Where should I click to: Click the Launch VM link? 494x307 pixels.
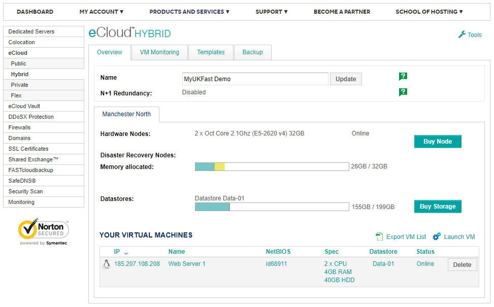[x=459, y=237]
